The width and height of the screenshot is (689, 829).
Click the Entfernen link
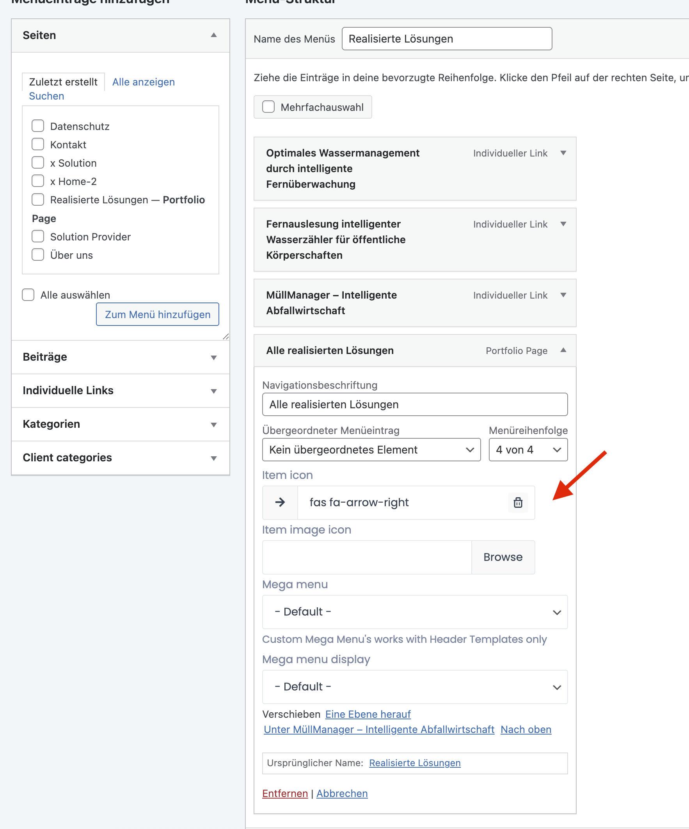point(285,793)
